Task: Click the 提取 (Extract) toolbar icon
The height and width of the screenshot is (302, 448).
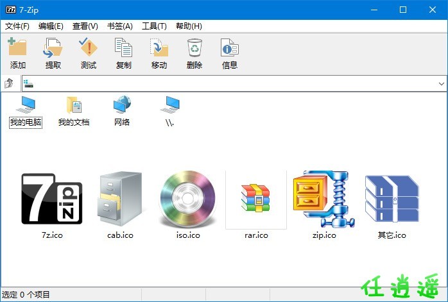Action: click(x=53, y=47)
